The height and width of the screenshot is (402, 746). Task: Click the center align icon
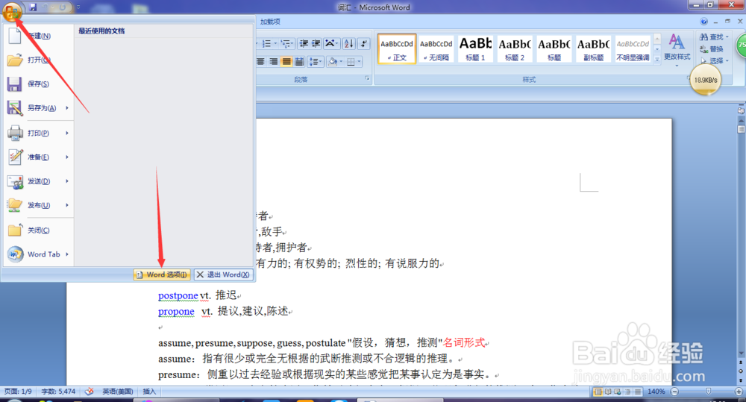point(260,61)
